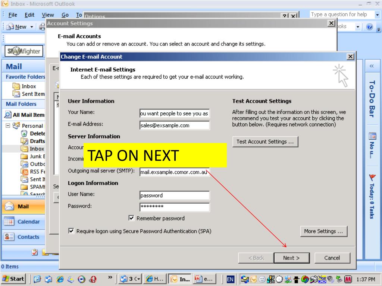The width and height of the screenshot is (382, 286).
Task: Click the Your Name input field
Action: [175, 113]
